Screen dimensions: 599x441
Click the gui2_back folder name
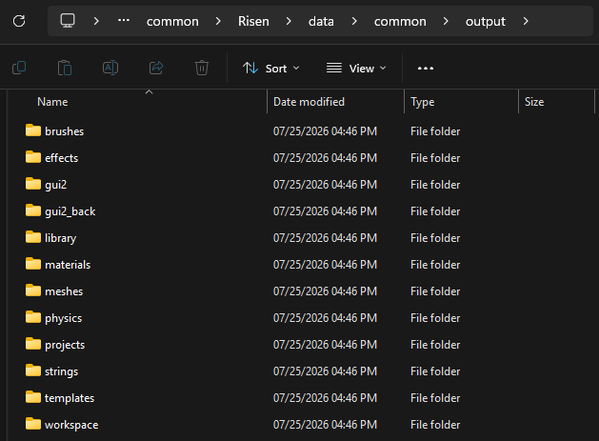(x=70, y=211)
